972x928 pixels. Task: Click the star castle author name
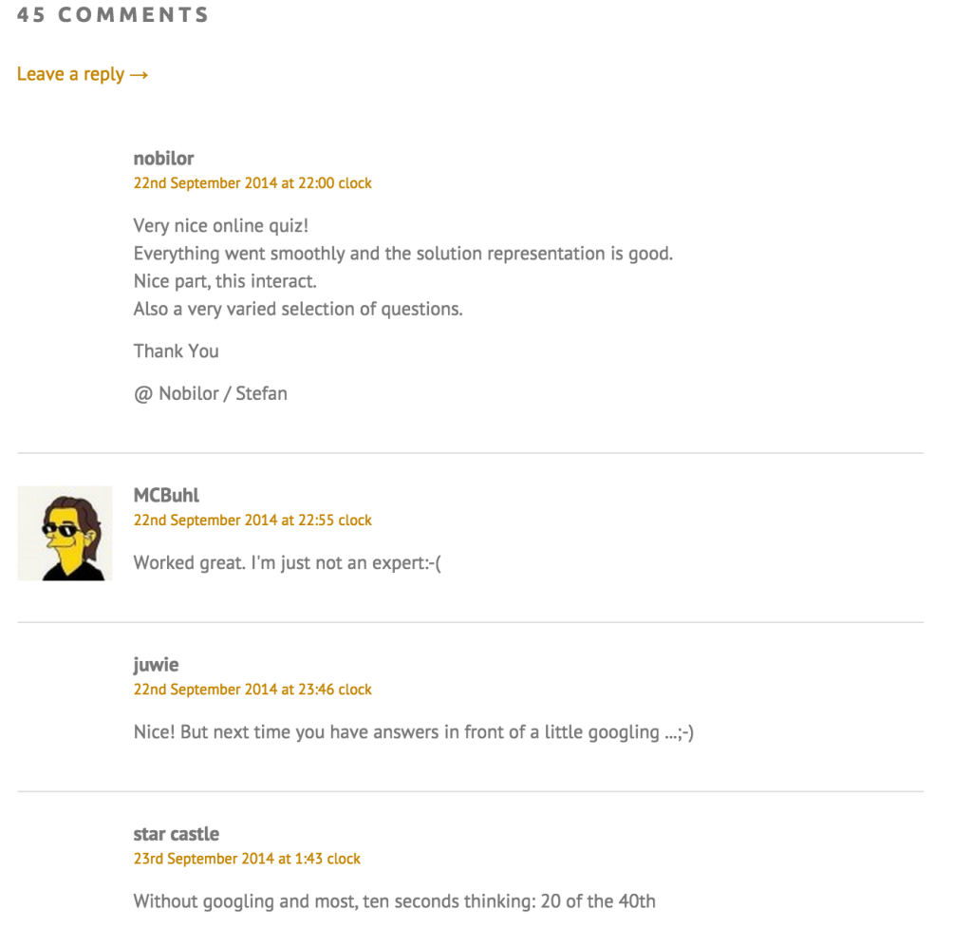[x=176, y=834]
